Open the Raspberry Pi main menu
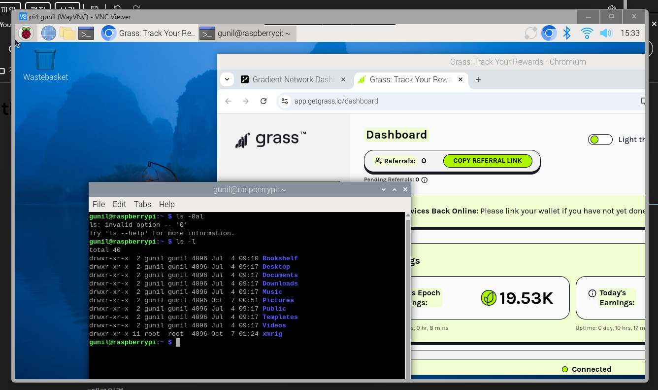Screen dimensions: 658x390 (26, 33)
